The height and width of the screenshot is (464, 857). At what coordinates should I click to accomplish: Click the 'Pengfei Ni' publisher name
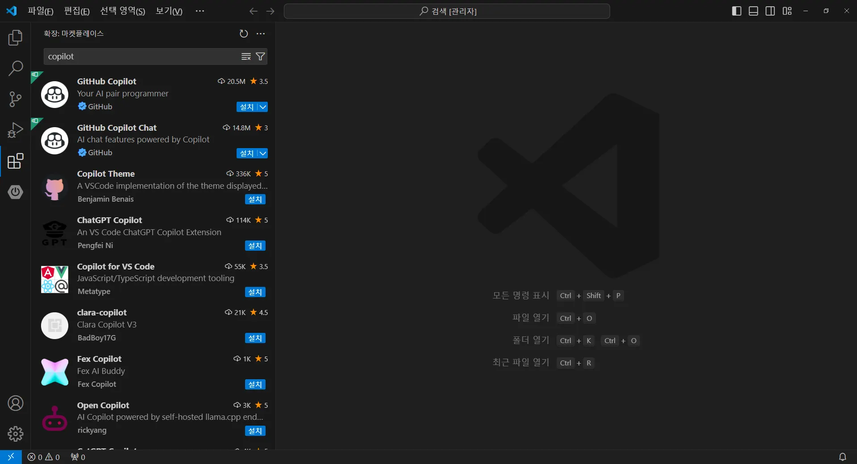(95, 245)
